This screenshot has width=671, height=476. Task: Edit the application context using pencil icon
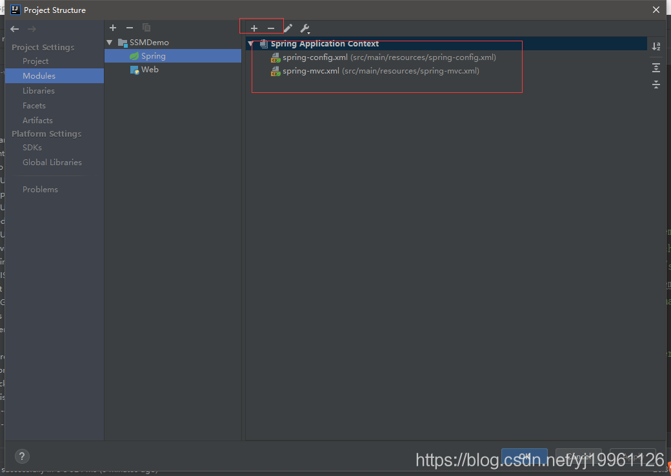click(287, 28)
